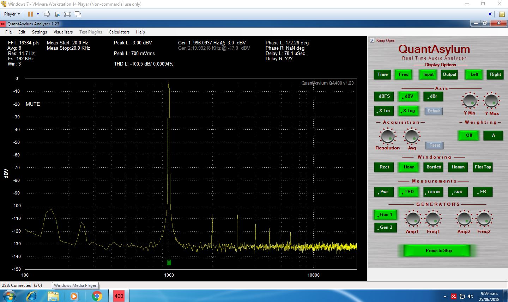
Task: Select the Hamm window function
Action: pos(458,167)
